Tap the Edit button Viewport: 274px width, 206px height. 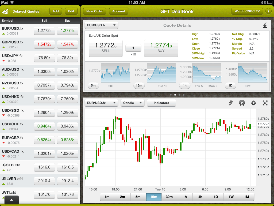tap(71, 11)
